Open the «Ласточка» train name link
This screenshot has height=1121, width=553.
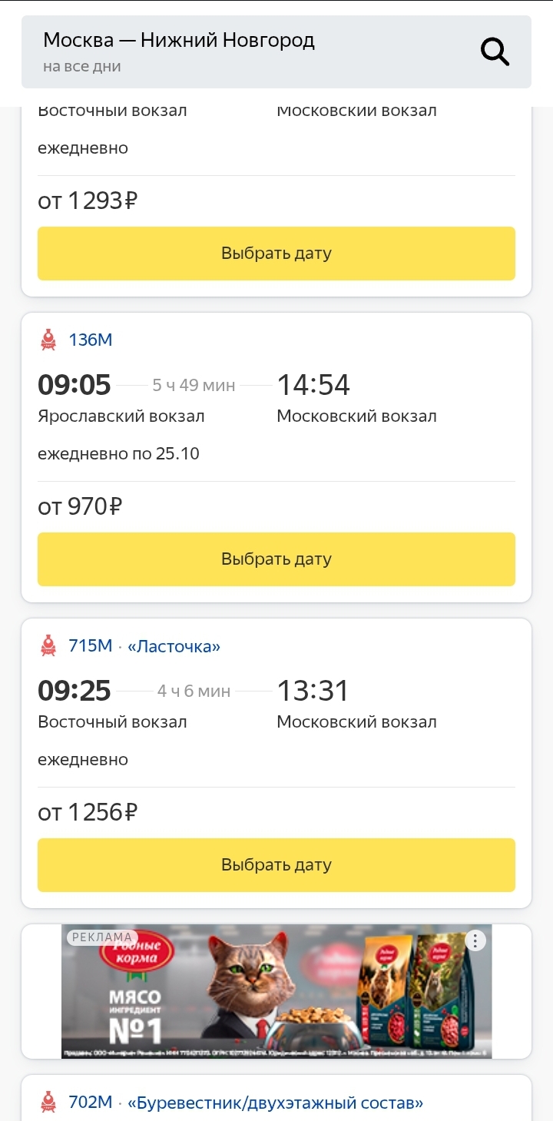click(x=174, y=646)
